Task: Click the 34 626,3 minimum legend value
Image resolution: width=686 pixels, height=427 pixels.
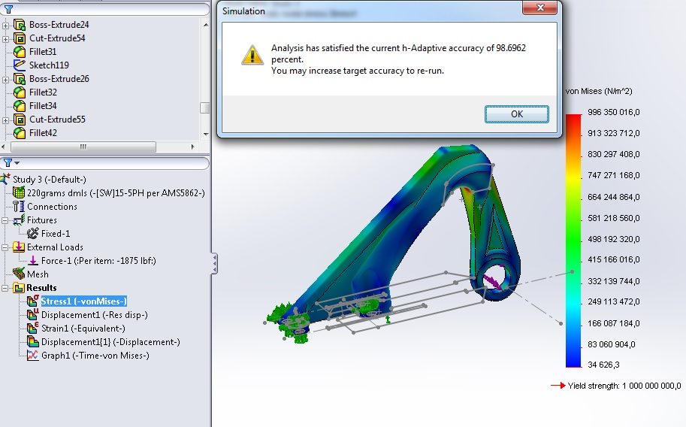Action: click(603, 365)
